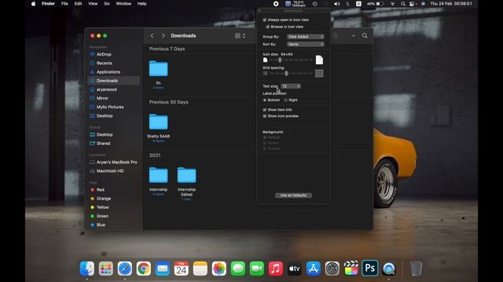503x282 pixels.
Task: Open the Sort By dropdown
Action: point(306,45)
